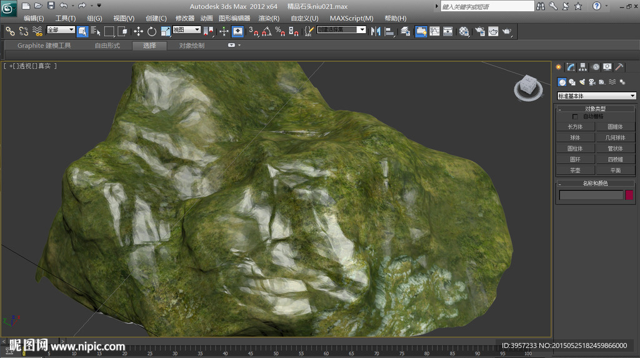The width and height of the screenshot is (640, 358).
Task: Open Render Setup dialog
Action: point(480,31)
